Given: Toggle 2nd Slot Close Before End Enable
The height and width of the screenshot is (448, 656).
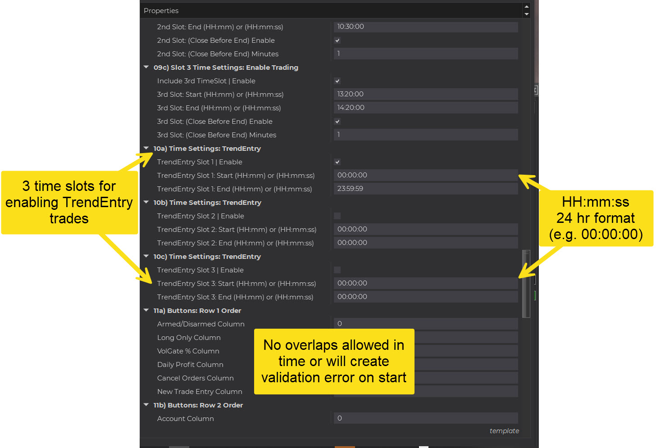Looking at the screenshot, I should tap(337, 41).
